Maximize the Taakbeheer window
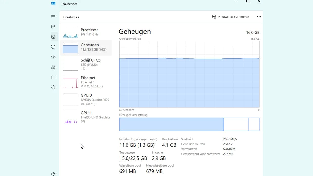Image resolution: width=313 pixels, height=176 pixels. [x=248, y=1]
